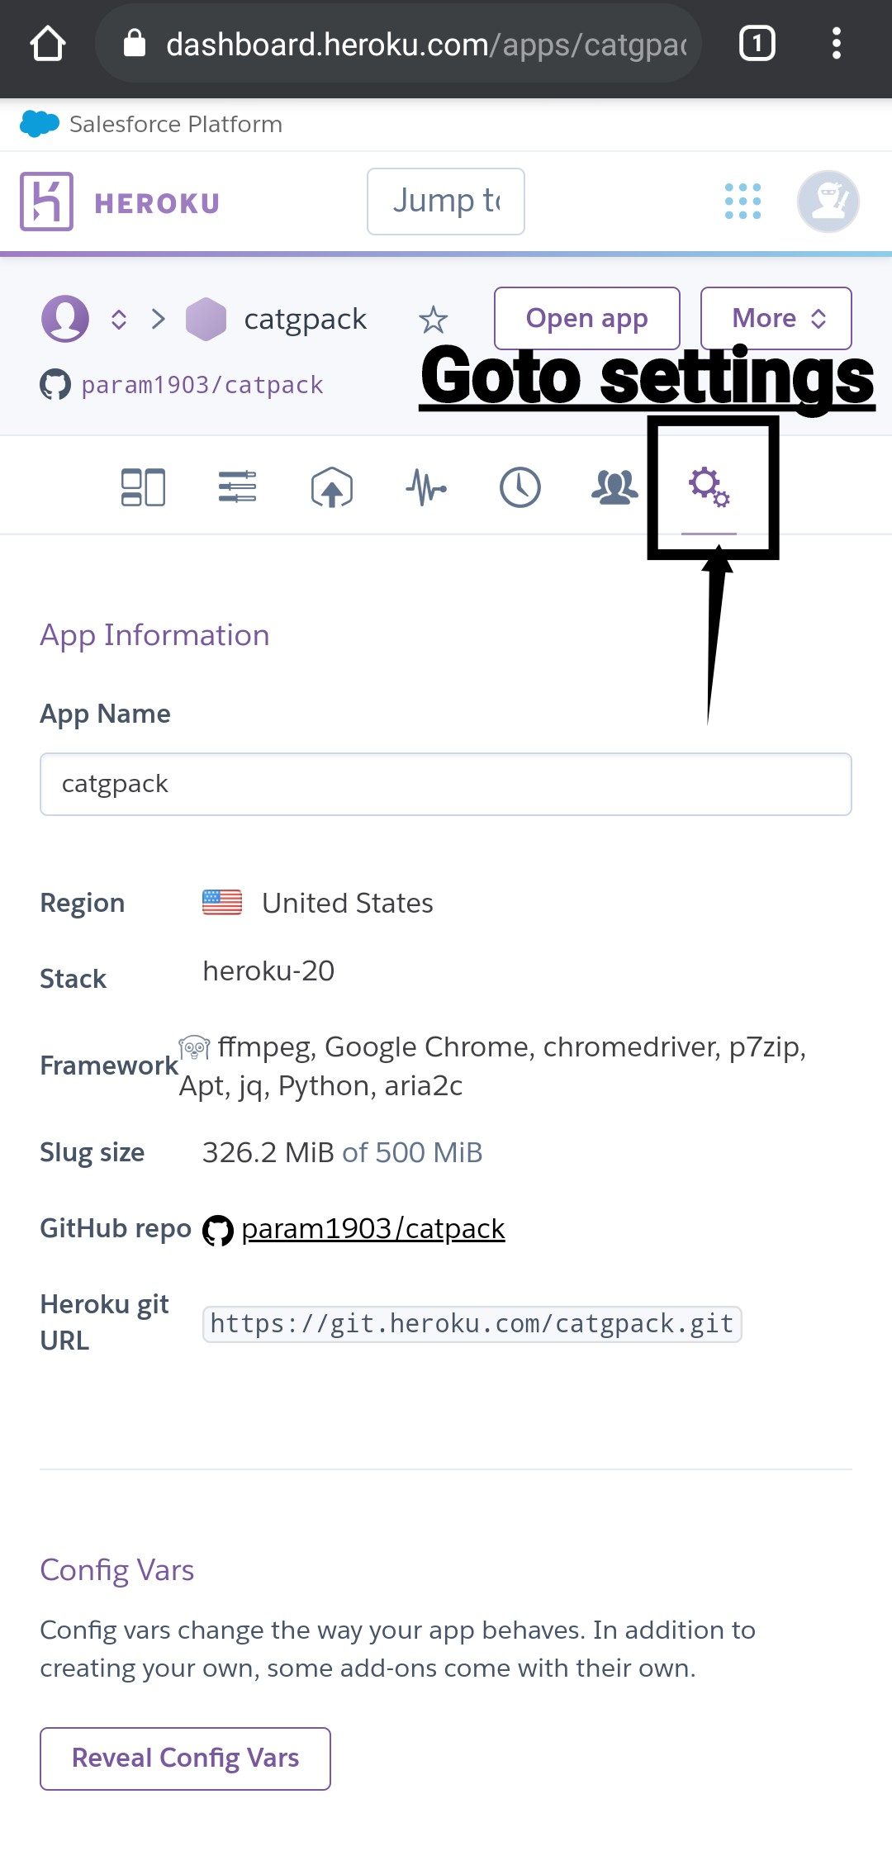Screen dimensions: 892x1851
Task: Click the United States region text
Action: click(x=348, y=903)
